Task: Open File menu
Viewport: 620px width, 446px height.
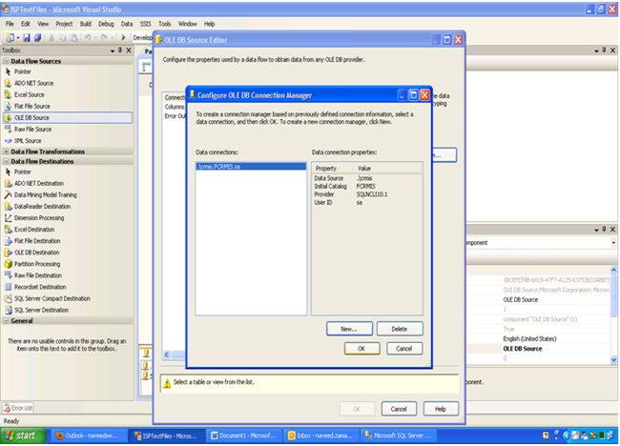Action: point(10,24)
